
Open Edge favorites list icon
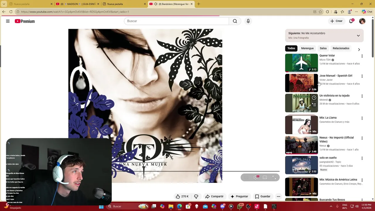click(342, 12)
